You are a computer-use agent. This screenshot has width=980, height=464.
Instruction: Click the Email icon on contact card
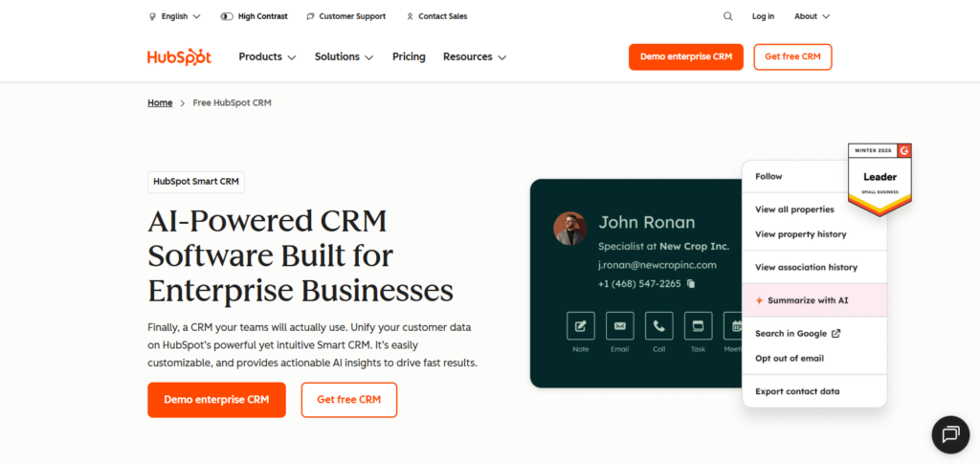point(620,326)
